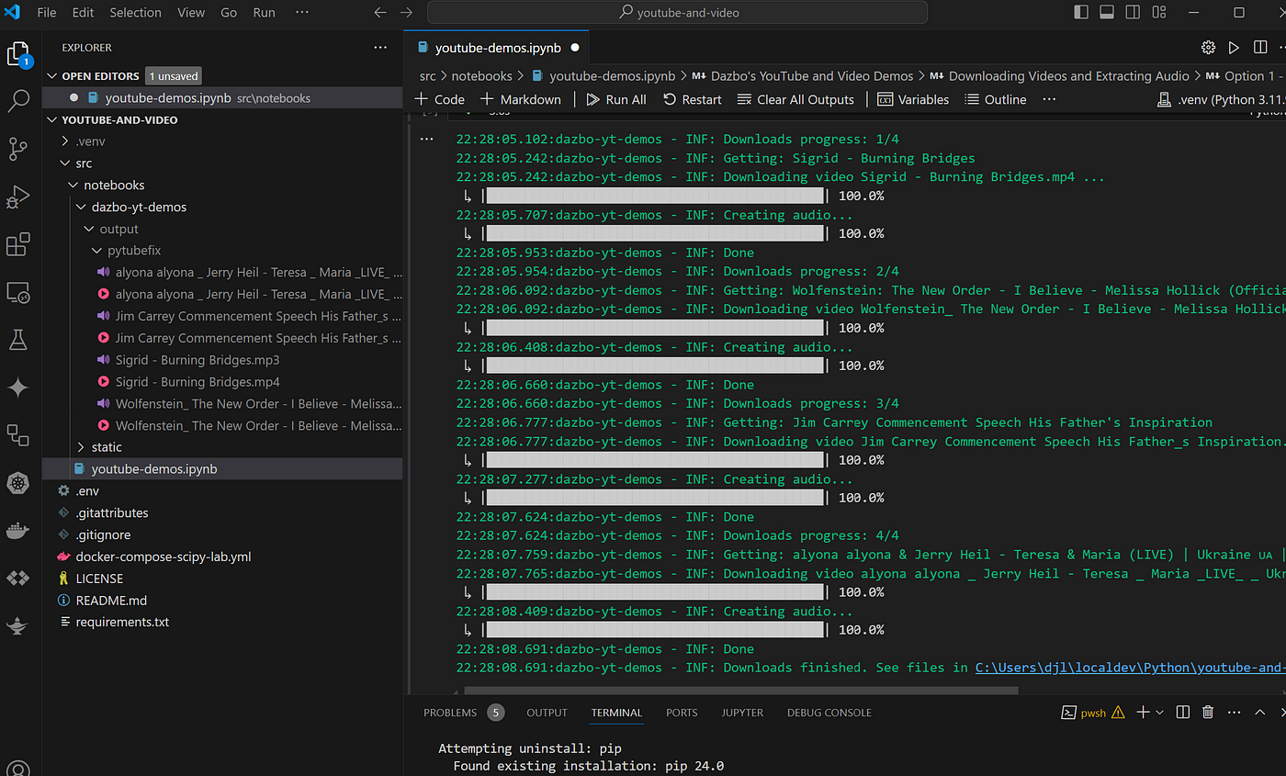Toggle the bottom panel layout button
Screen dimensions: 1286x776
click(1106, 12)
